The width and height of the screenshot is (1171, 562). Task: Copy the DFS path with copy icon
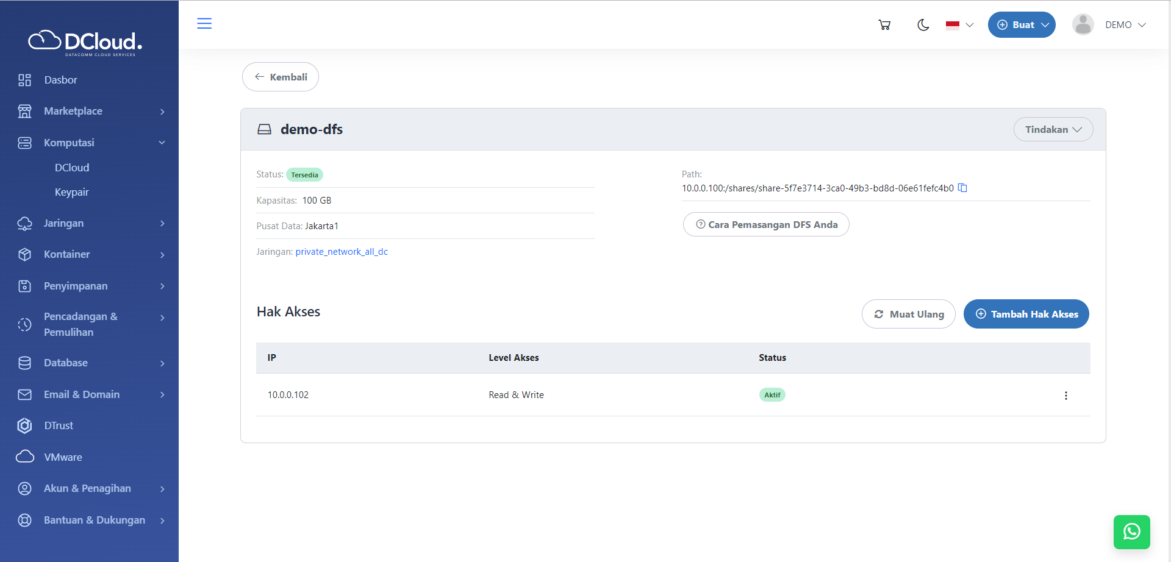962,188
